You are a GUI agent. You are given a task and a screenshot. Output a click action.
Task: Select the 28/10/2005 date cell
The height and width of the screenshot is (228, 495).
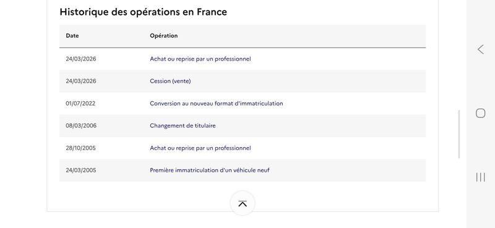point(80,148)
